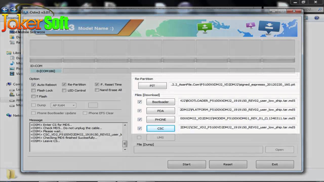The height and width of the screenshot is (182, 324).
Task: Click the Explorer forward arrow button
Action: [13, 10]
